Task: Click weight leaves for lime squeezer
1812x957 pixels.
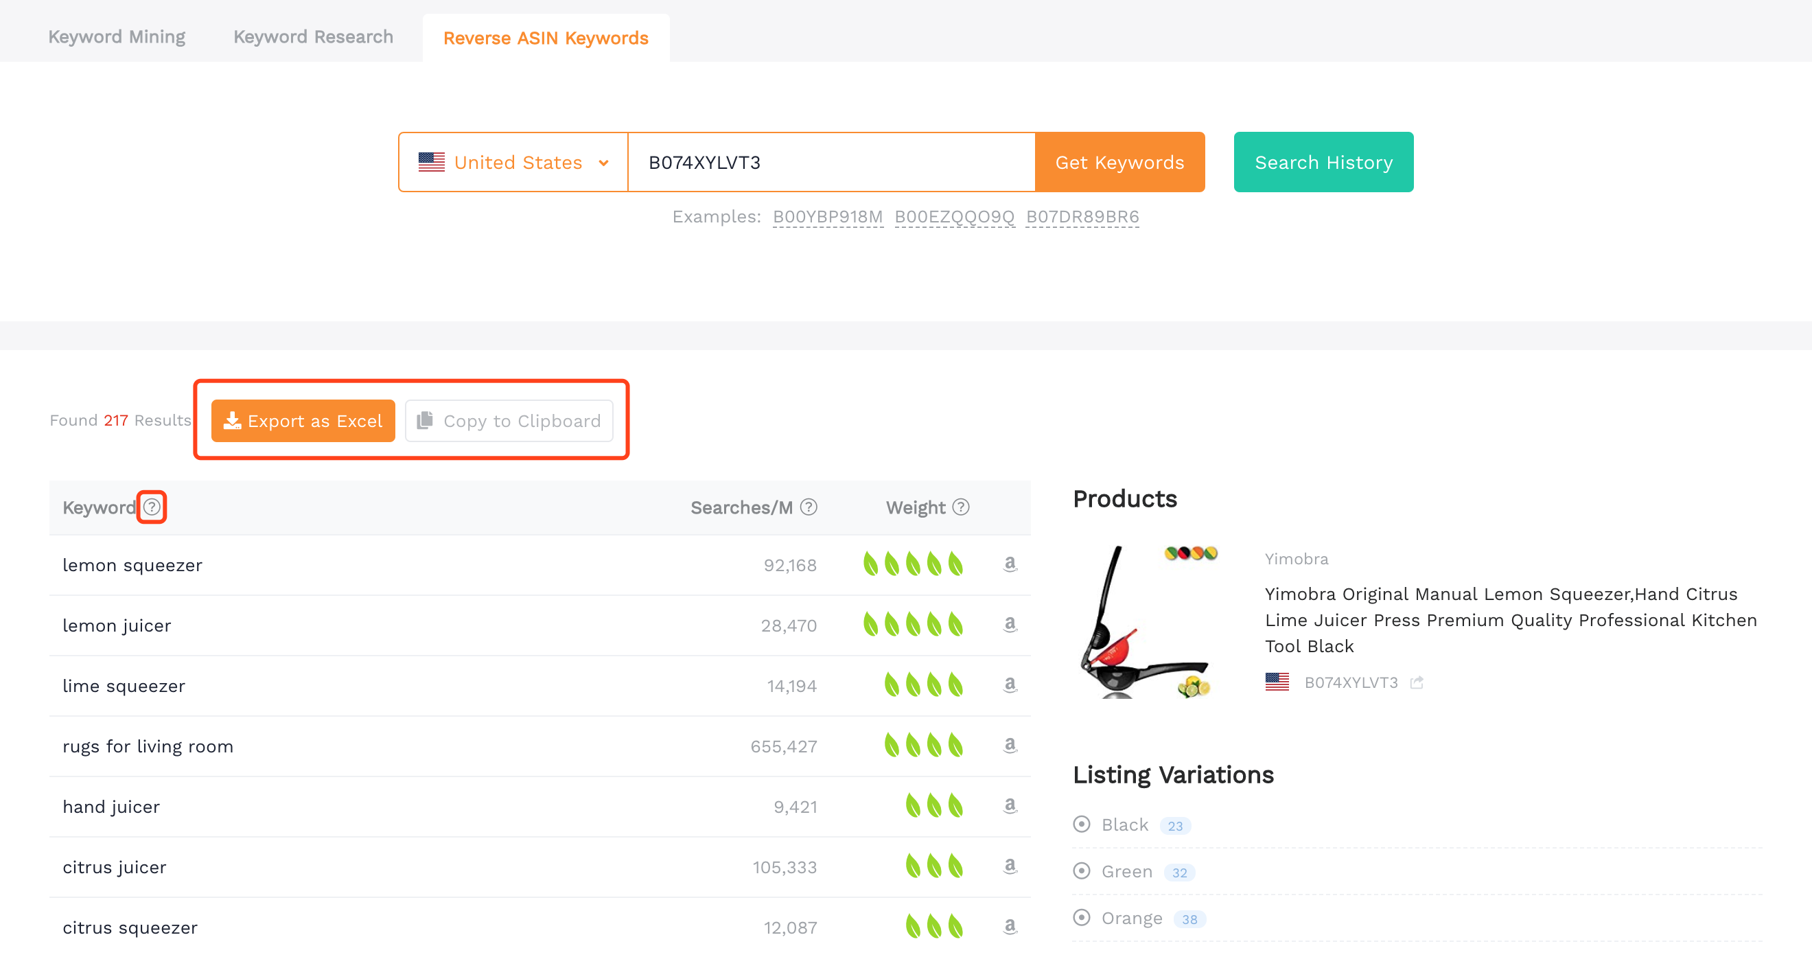Action: [x=924, y=685]
